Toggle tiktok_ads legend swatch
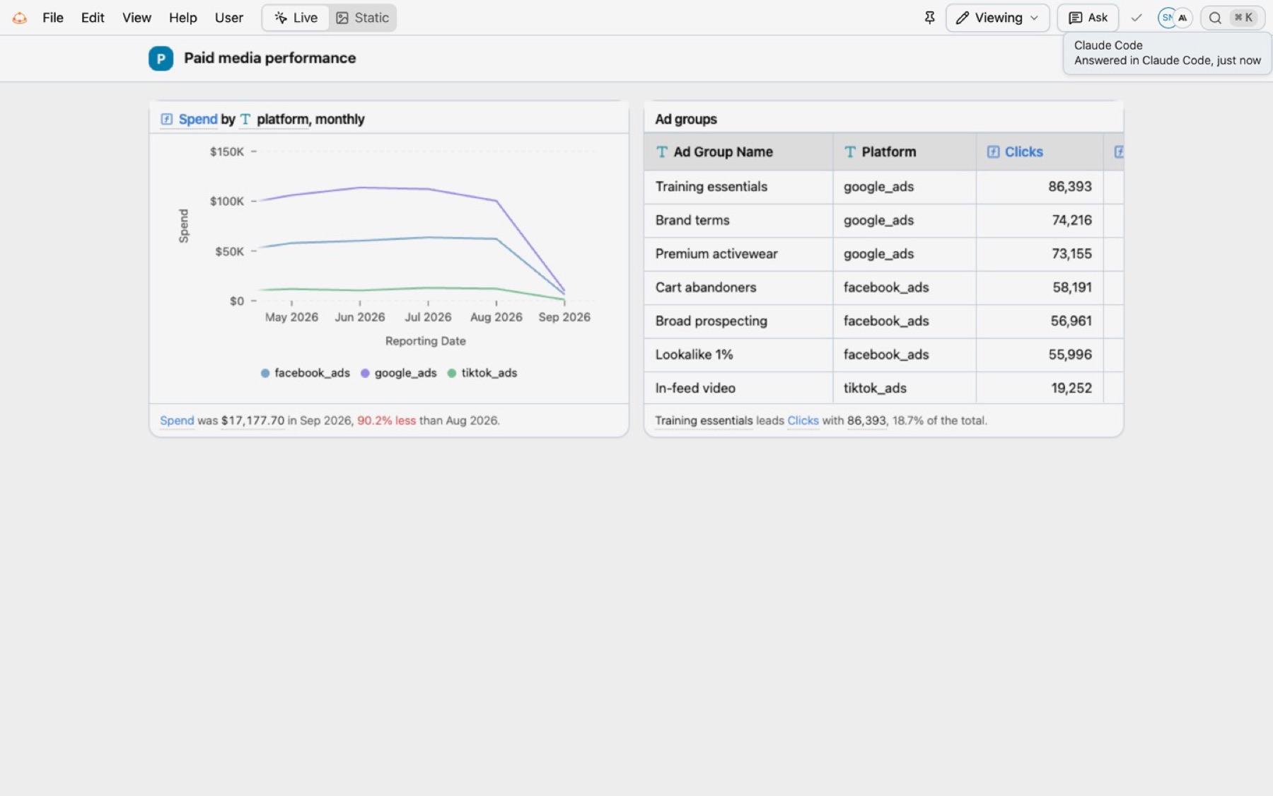Image resolution: width=1273 pixels, height=796 pixels. click(x=452, y=373)
